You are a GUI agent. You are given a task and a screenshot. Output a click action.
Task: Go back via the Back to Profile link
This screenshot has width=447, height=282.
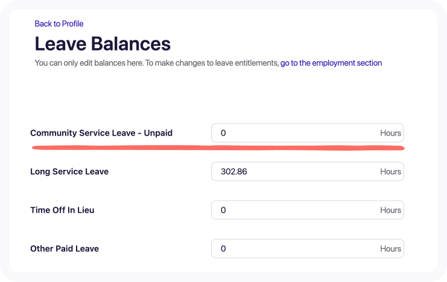coord(59,23)
